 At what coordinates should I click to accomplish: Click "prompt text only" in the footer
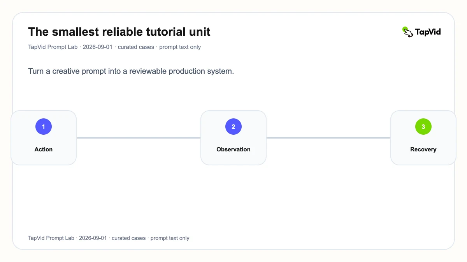[x=170, y=238]
